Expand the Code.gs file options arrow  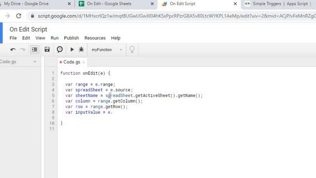coord(35,62)
